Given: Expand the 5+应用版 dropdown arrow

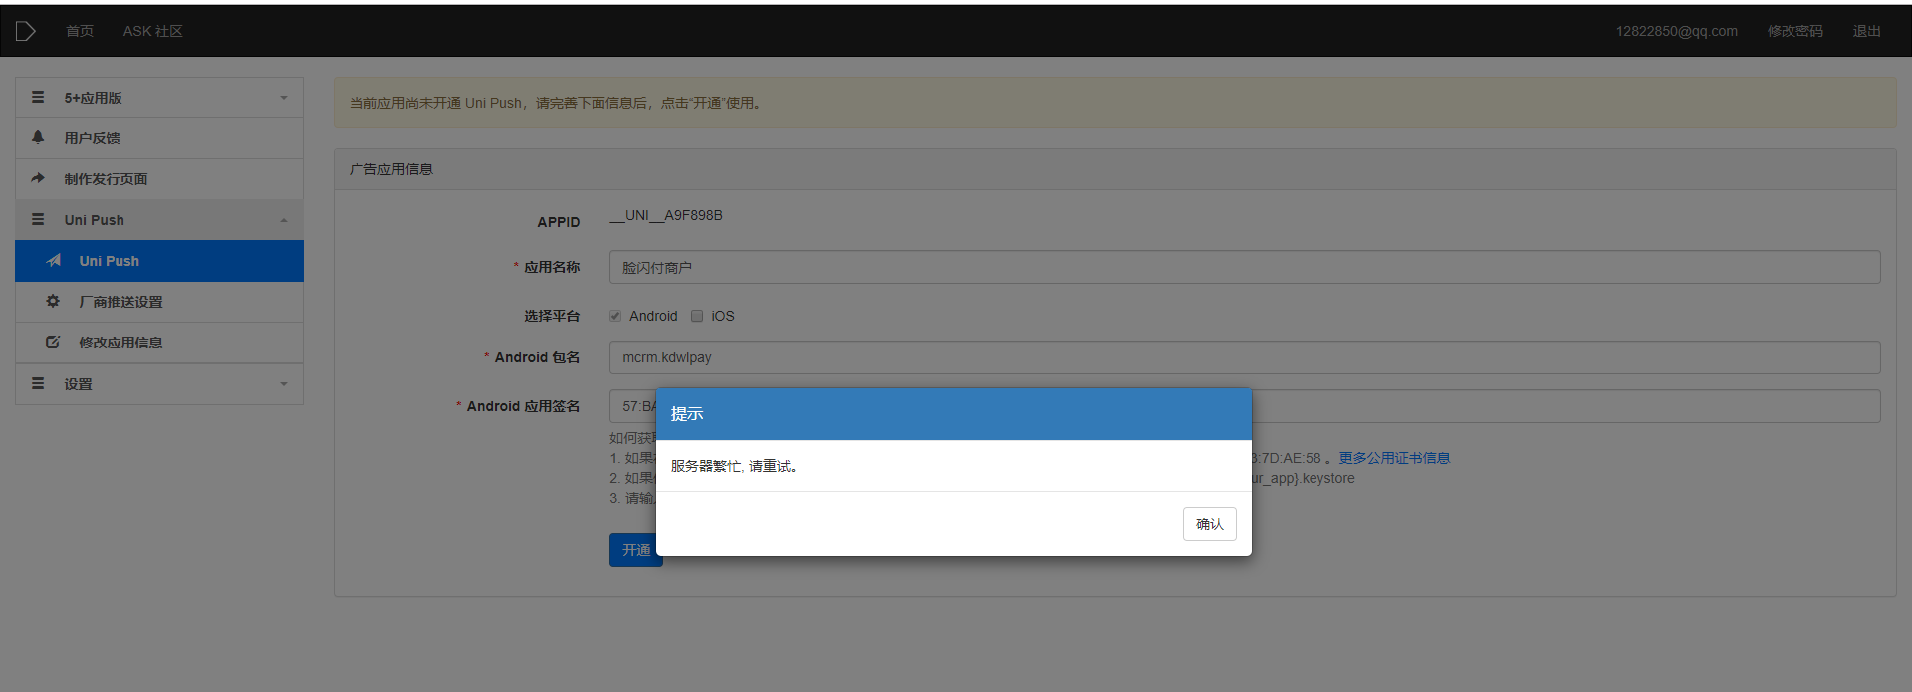Looking at the screenshot, I should pyautogui.click(x=284, y=98).
